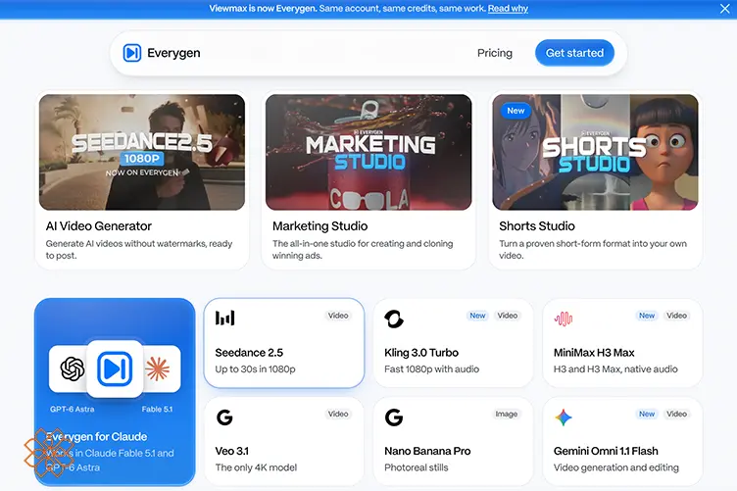This screenshot has width=737, height=491.
Task: Dismiss the announcement banner with the X
Action: click(x=725, y=9)
